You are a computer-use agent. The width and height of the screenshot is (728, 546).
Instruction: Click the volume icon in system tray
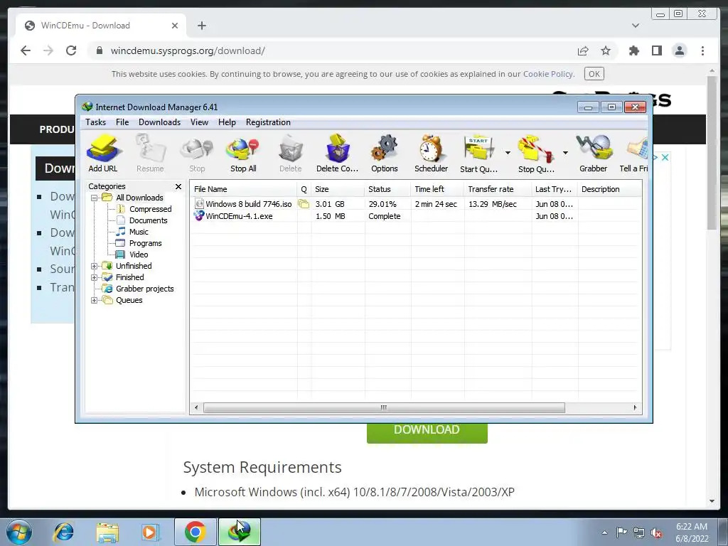(656, 532)
